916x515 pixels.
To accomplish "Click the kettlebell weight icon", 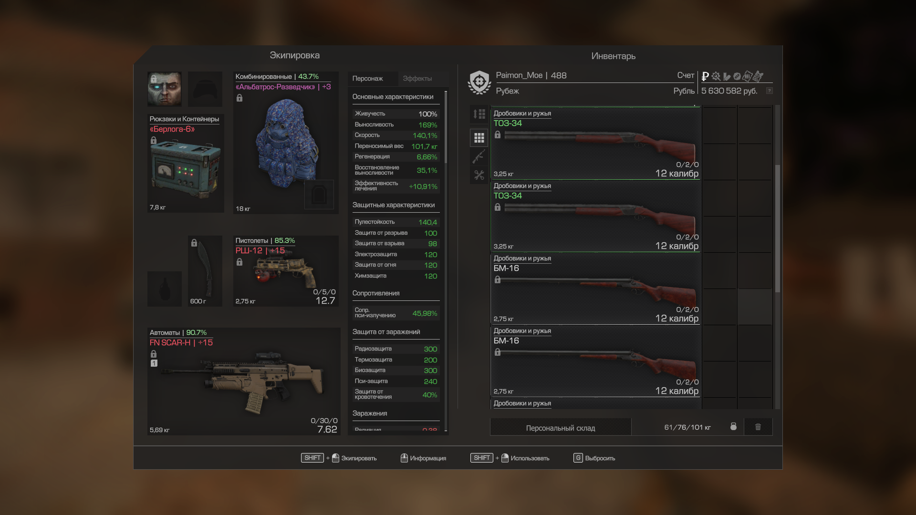I will 733,426.
